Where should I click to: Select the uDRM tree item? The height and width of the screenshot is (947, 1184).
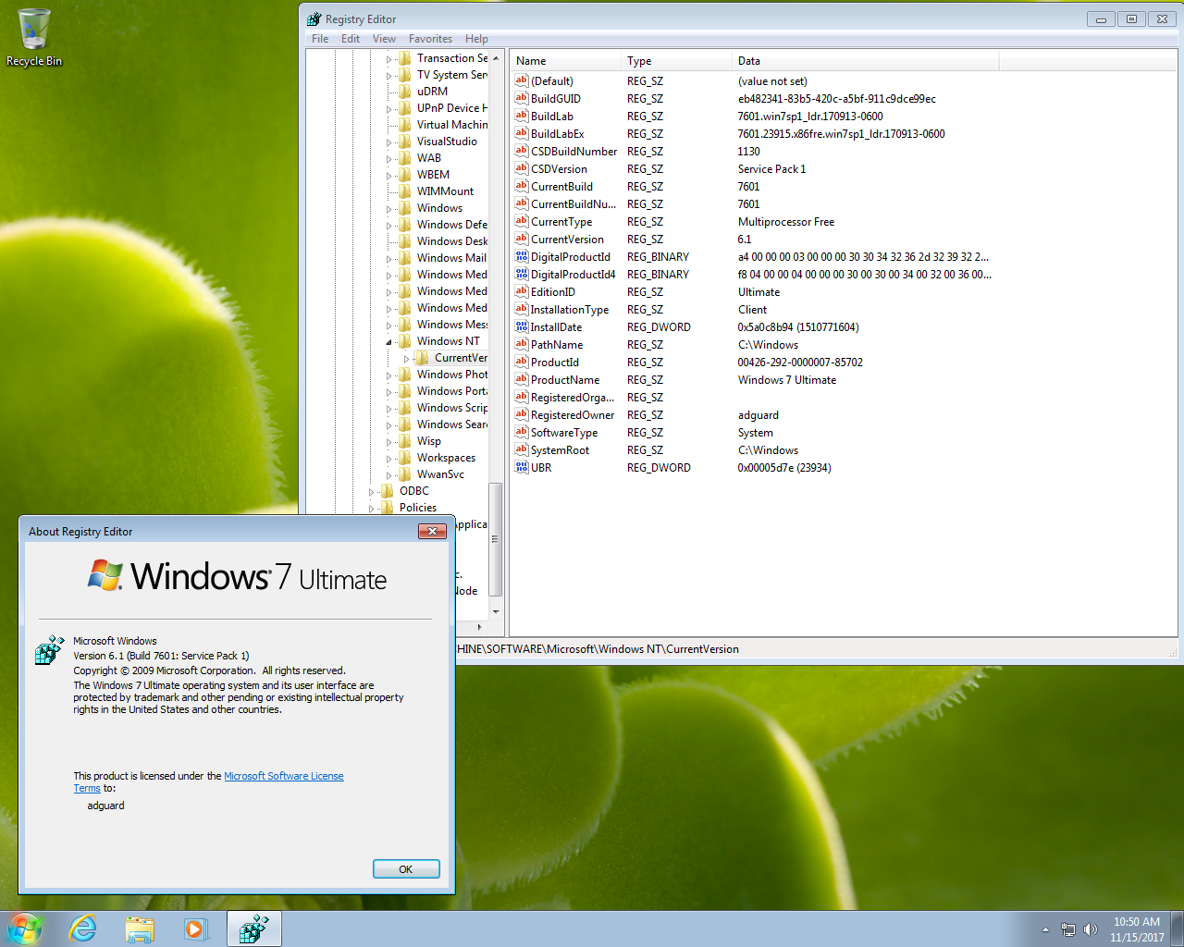click(432, 91)
